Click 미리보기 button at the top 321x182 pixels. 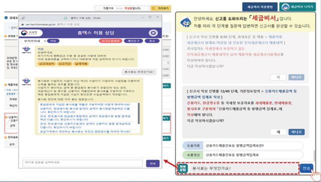point(160,8)
